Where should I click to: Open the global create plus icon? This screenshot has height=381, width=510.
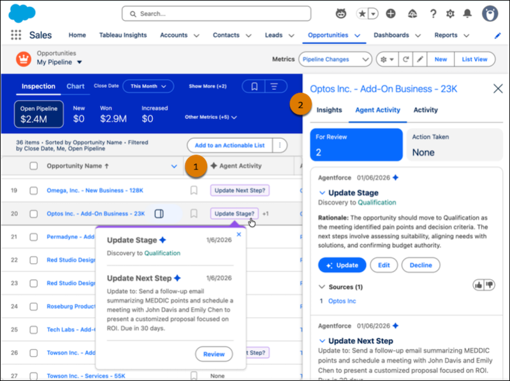pyautogui.click(x=391, y=13)
